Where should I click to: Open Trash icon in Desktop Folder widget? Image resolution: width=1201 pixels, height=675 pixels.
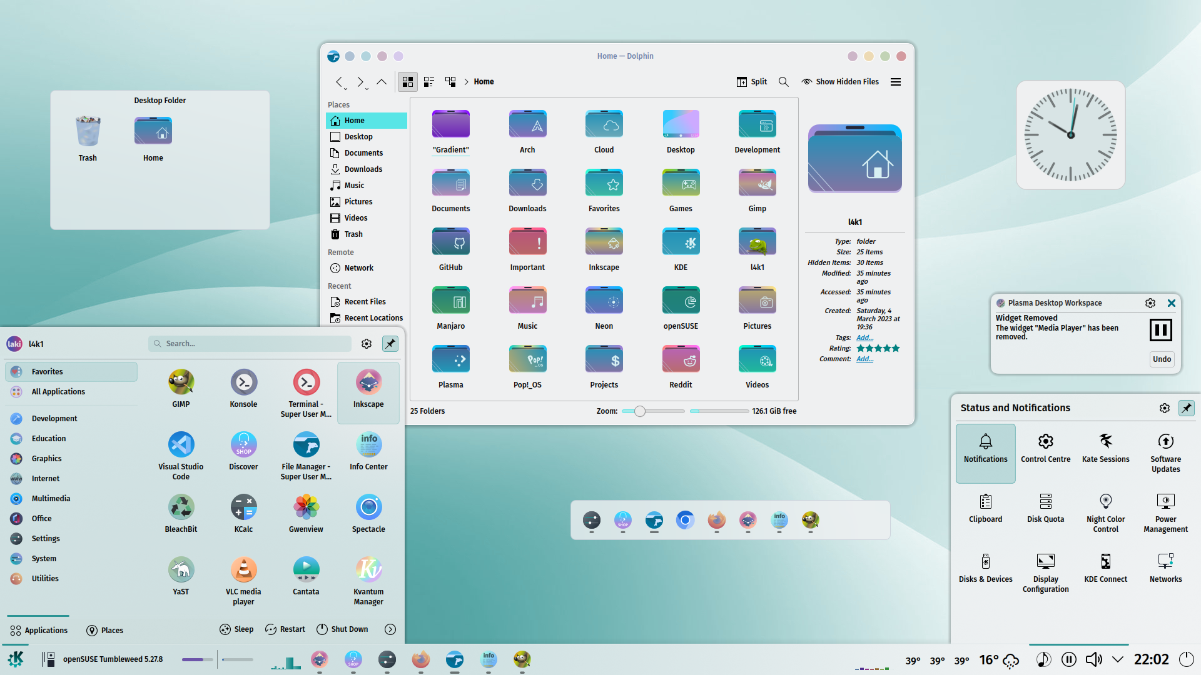point(88,139)
